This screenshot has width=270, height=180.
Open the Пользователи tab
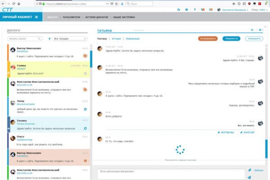(x=71, y=17)
